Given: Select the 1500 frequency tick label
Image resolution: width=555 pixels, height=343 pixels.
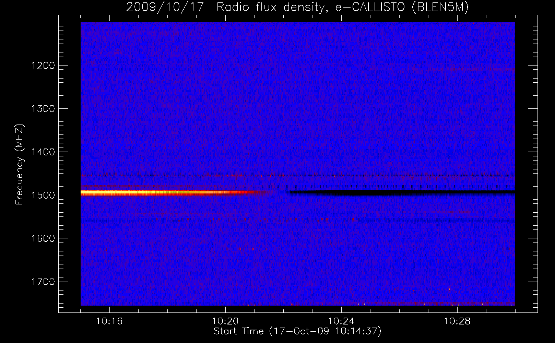Looking at the screenshot, I should (x=43, y=195).
